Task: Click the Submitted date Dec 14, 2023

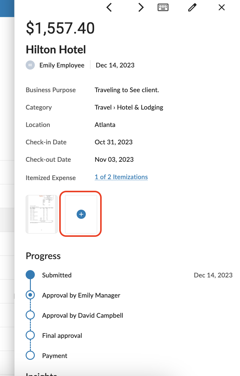Action: [x=213, y=275]
